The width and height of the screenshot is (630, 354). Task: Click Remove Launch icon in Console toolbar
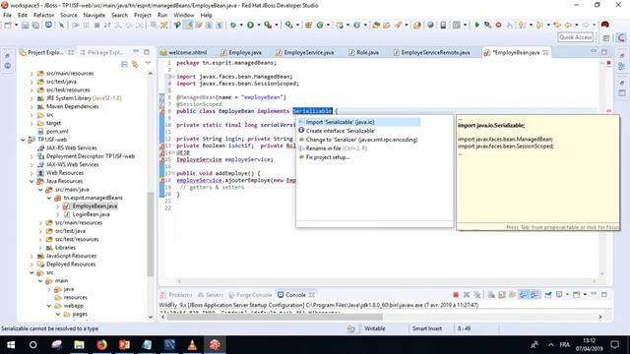pos(467,295)
